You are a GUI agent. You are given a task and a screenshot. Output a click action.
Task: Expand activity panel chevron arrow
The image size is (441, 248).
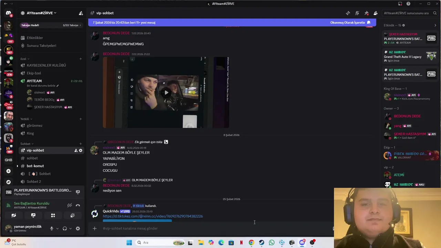[x=435, y=25]
